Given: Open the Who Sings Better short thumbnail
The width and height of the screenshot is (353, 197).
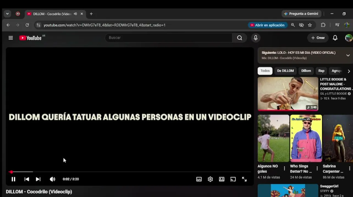Looking at the screenshot, I should tap(306, 138).
